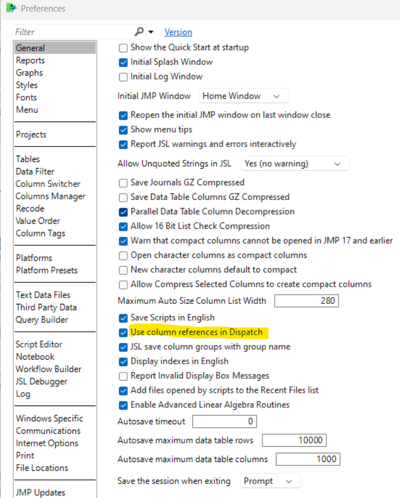Open Recode preferences
This screenshot has width=400, height=498.
click(x=30, y=209)
